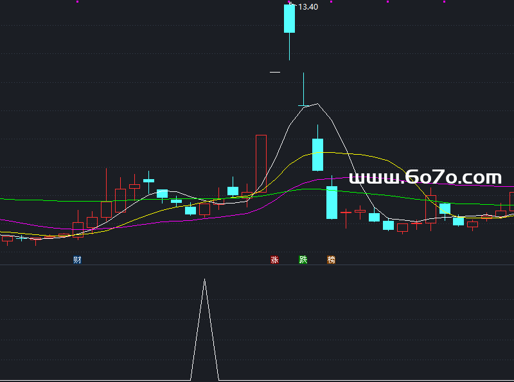Open the red 涨 marker
The image size is (514, 382).
[275, 260]
